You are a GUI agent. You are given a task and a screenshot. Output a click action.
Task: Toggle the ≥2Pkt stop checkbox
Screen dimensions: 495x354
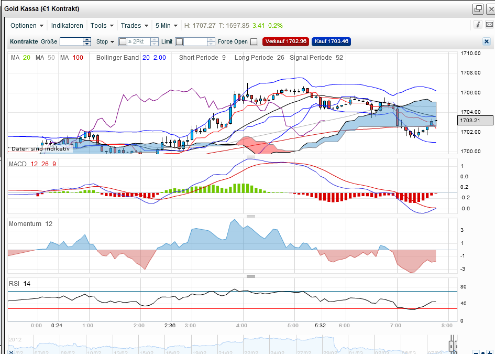click(122, 41)
